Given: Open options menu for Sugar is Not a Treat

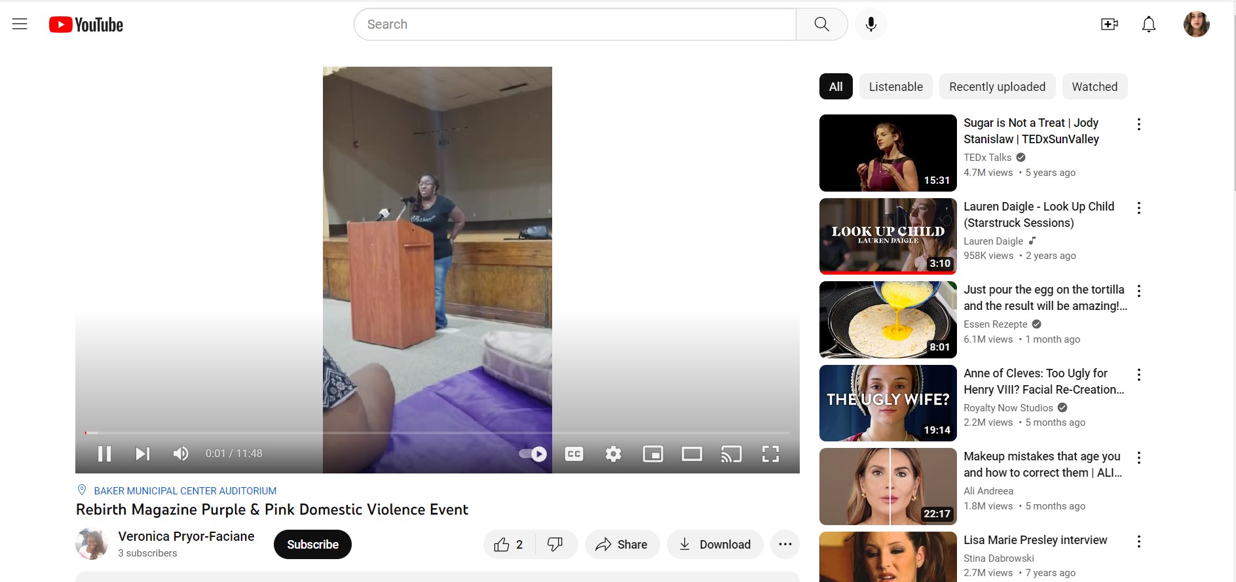Looking at the screenshot, I should pyautogui.click(x=1139, y=124).
